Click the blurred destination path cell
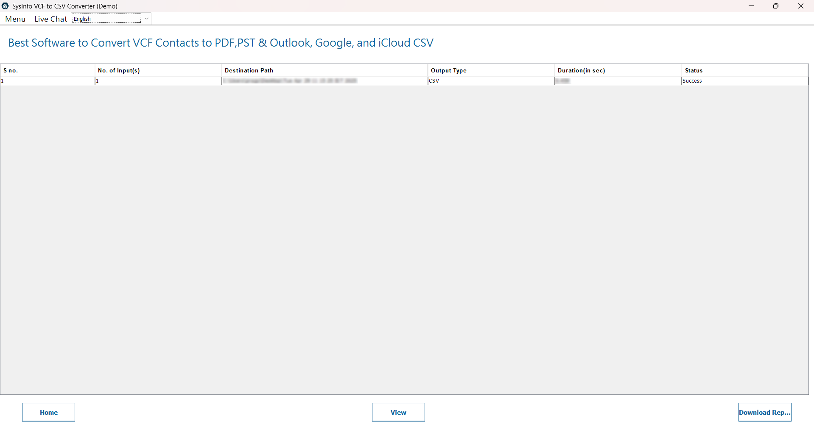 (324, 81)
